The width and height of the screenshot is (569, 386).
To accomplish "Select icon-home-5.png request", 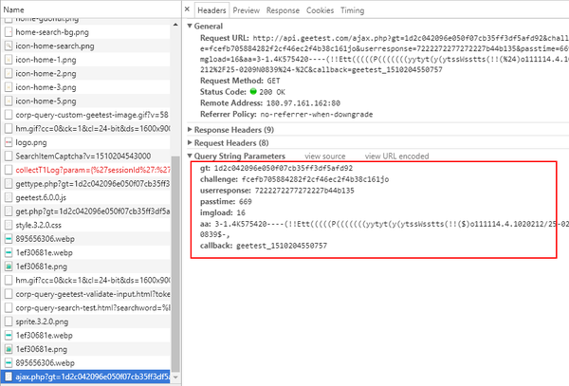I will (x=85, y=101).
